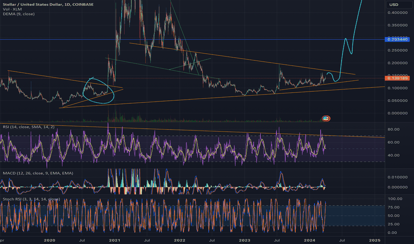Screen dimensions: 414x244
Task: Click the 2020 label on time axis
Action: [49, 240]
